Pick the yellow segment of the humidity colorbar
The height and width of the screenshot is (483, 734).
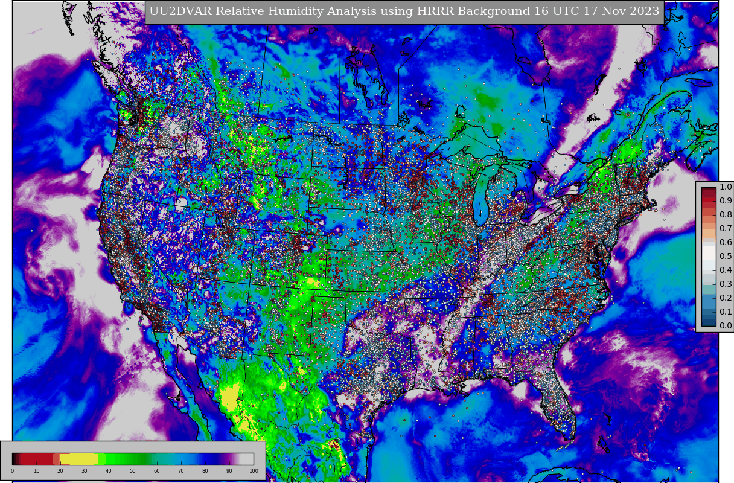(79, 459)
